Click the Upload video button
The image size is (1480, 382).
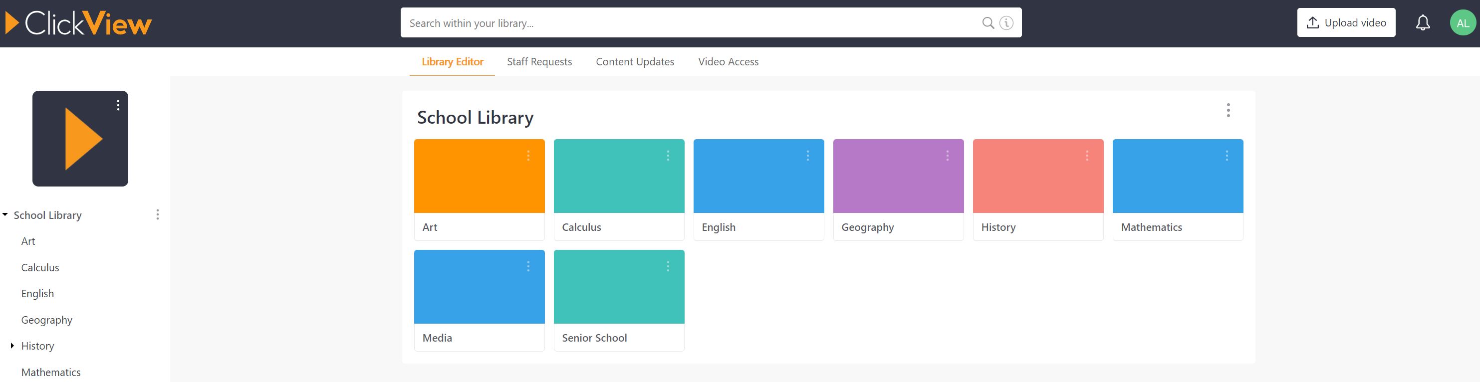coord(1346,22)
